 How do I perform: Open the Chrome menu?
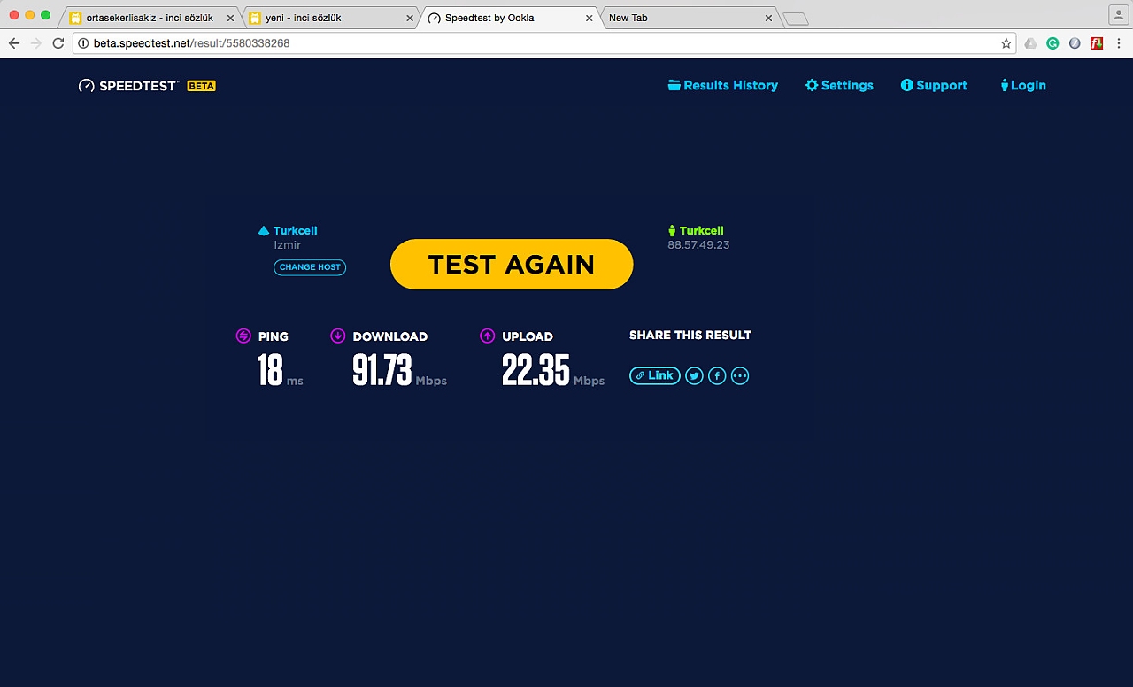click(1119, 42)
